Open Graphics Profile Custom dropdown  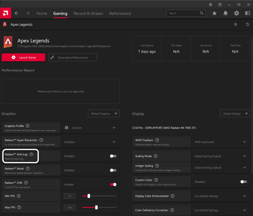[90, 128]
